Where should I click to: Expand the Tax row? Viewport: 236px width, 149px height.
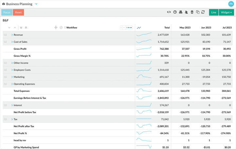[12, 119]
